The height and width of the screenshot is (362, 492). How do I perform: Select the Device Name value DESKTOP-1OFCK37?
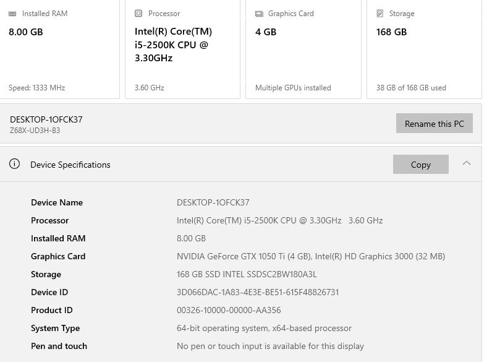click(x=213, y=202)
